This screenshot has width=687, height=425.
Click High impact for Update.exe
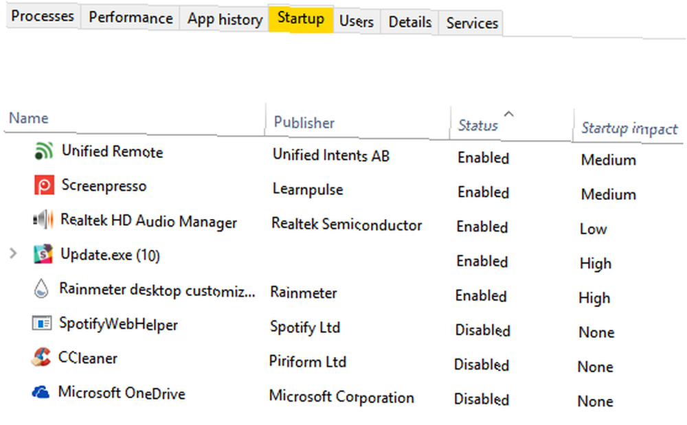[595, 264]
